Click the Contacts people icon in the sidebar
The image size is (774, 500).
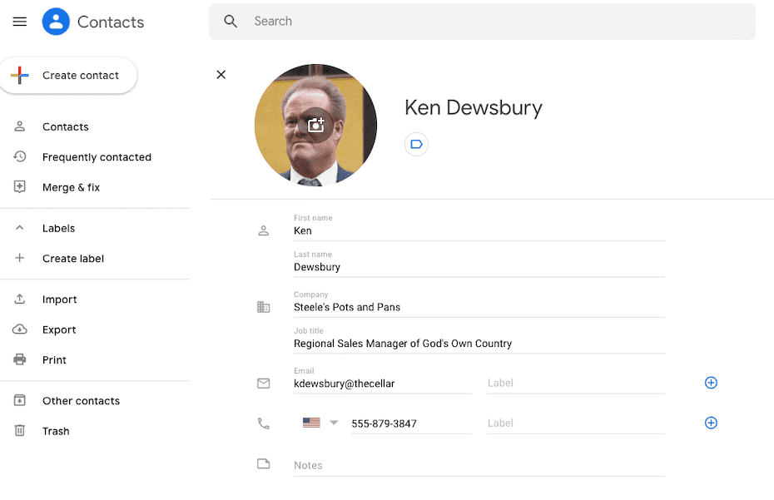[x=18, y=126]
